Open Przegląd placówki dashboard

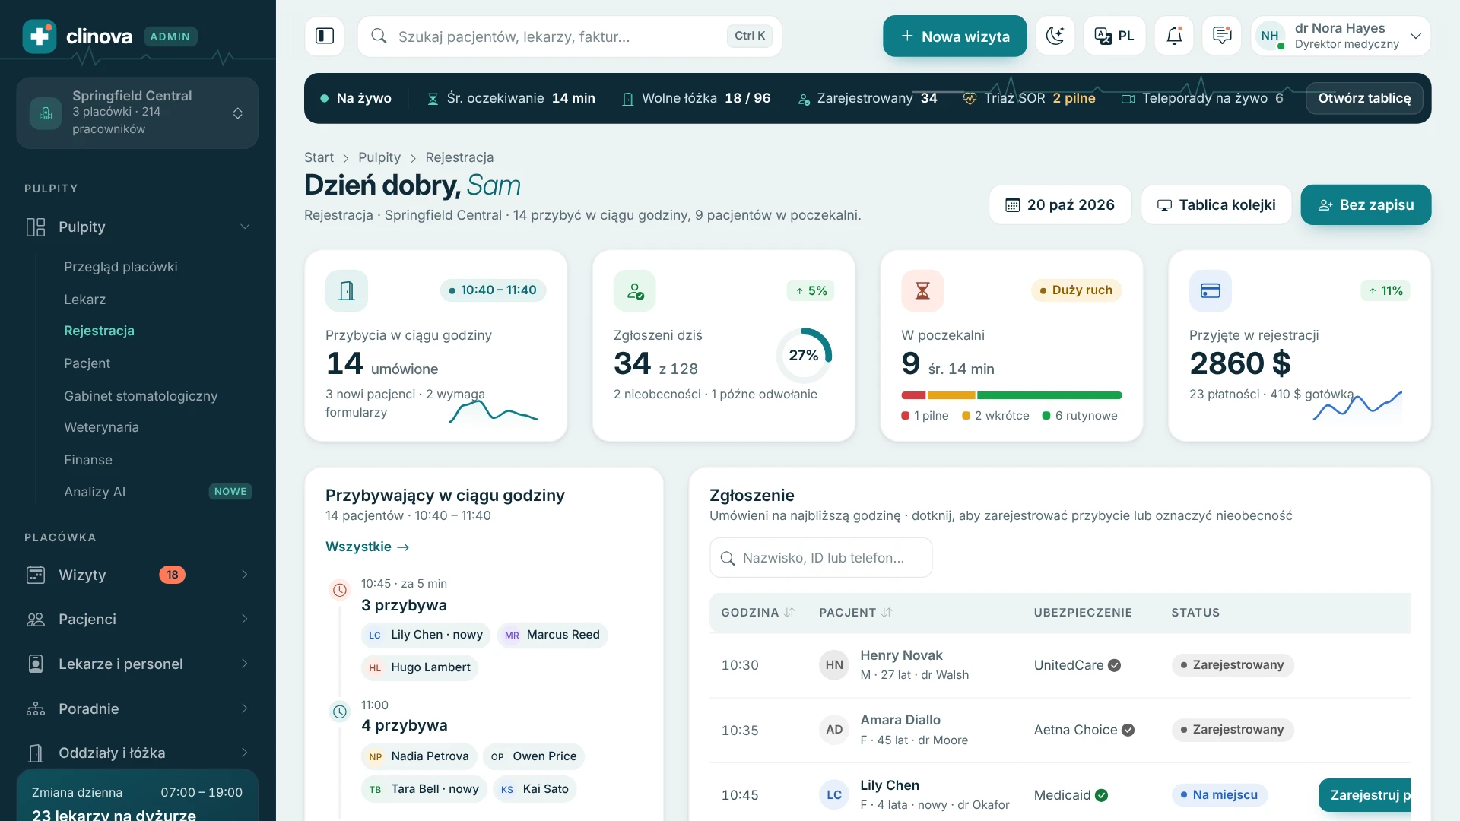point(120,267)
